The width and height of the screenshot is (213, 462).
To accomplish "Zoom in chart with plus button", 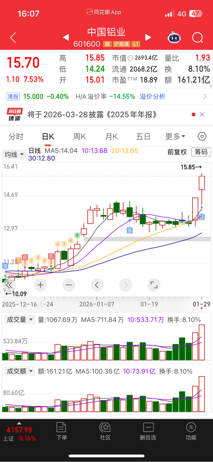I will click(40, 285).
